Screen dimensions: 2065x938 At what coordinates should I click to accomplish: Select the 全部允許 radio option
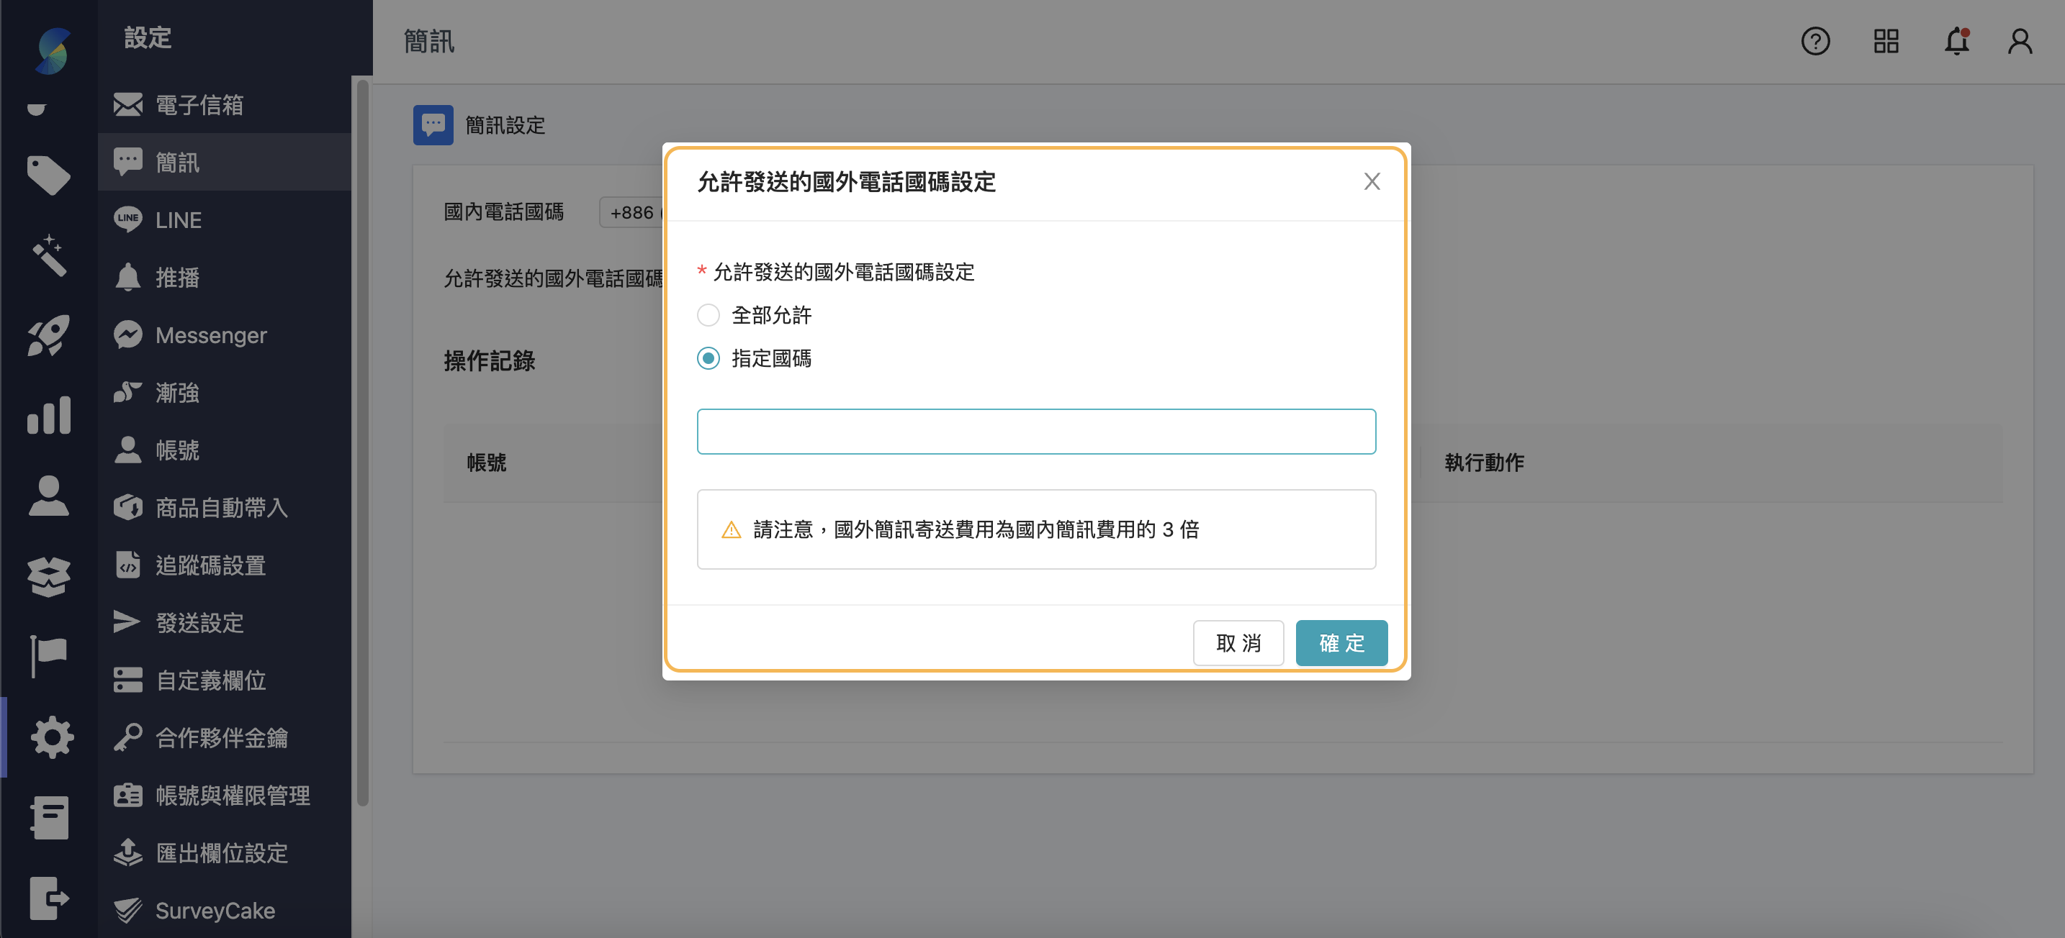pyautogui.click(x=708, y=315)
